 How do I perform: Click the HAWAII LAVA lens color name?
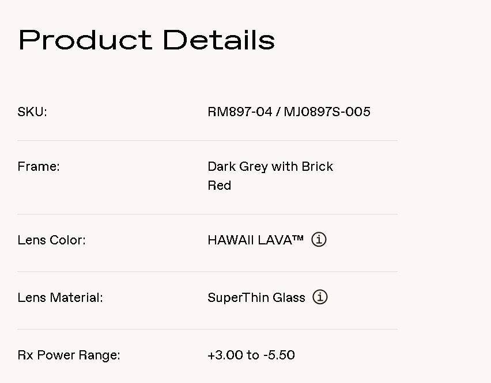click(255, 240)
